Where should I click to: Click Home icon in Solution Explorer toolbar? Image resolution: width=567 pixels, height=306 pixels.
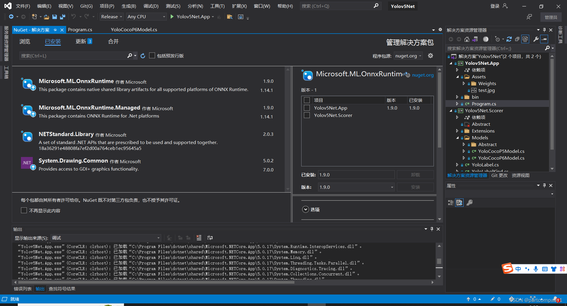point(467,39)
